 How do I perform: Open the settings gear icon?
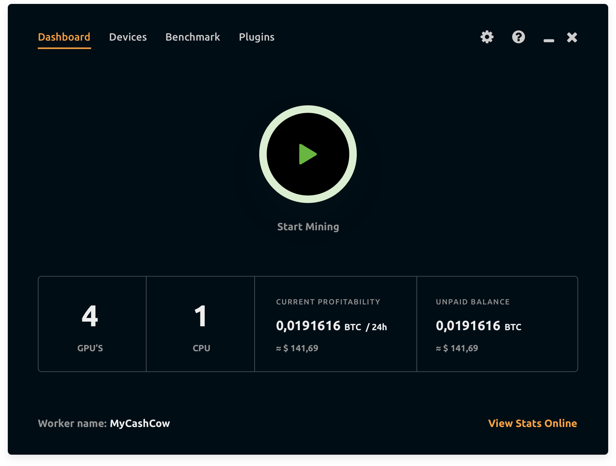point(487,37)
